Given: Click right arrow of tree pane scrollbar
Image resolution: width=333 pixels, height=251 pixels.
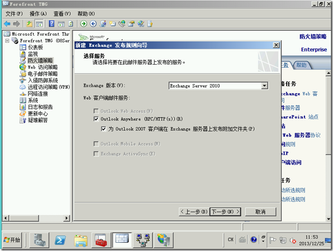Looking at the screenshot, I should (x=67, y=218).
